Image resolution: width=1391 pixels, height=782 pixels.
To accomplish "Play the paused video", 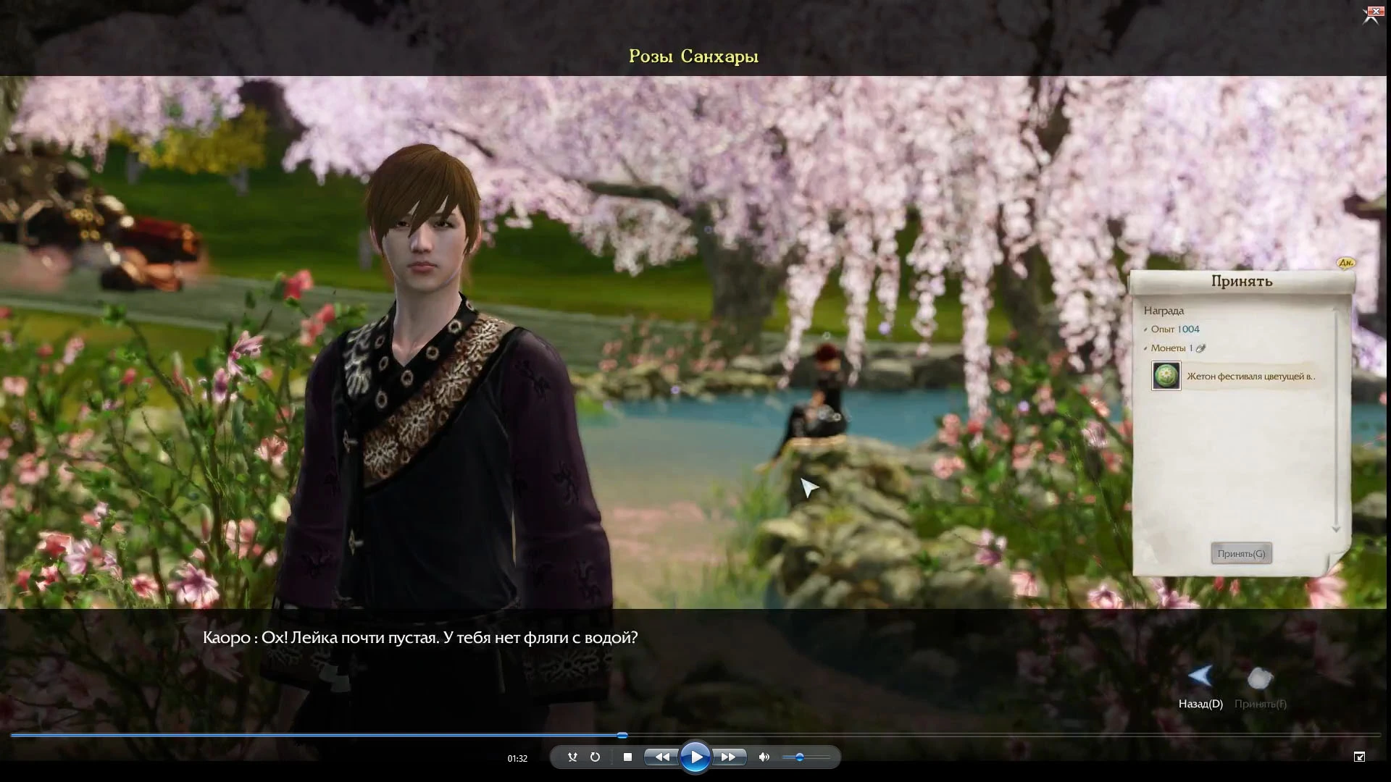I will click(x=695, y=757).
